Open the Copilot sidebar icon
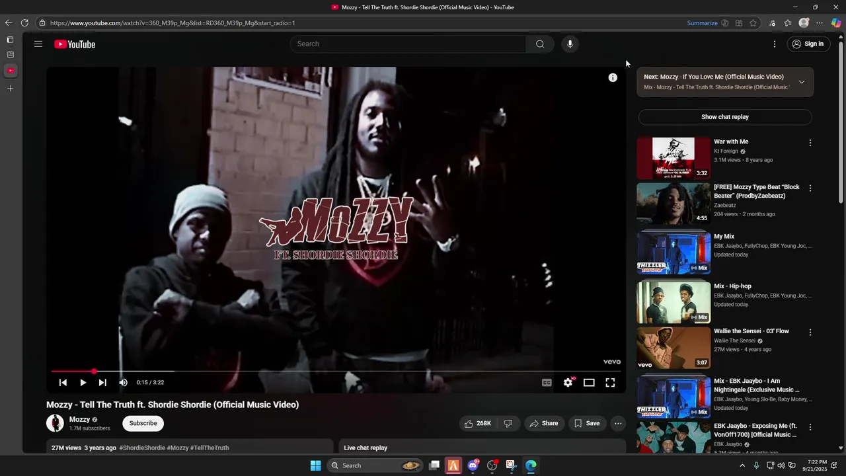846x476 pixels. [x=836, y=23]
